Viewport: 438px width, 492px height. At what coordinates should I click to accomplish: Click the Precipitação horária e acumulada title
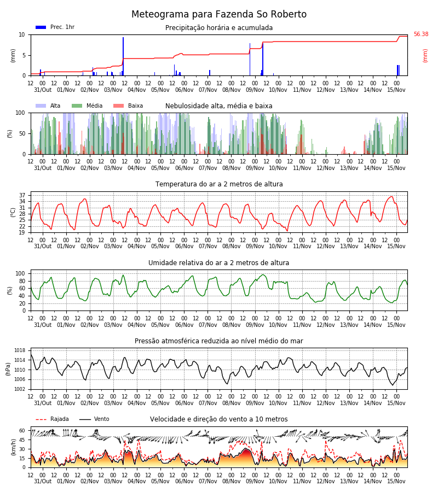pos(219,28)
